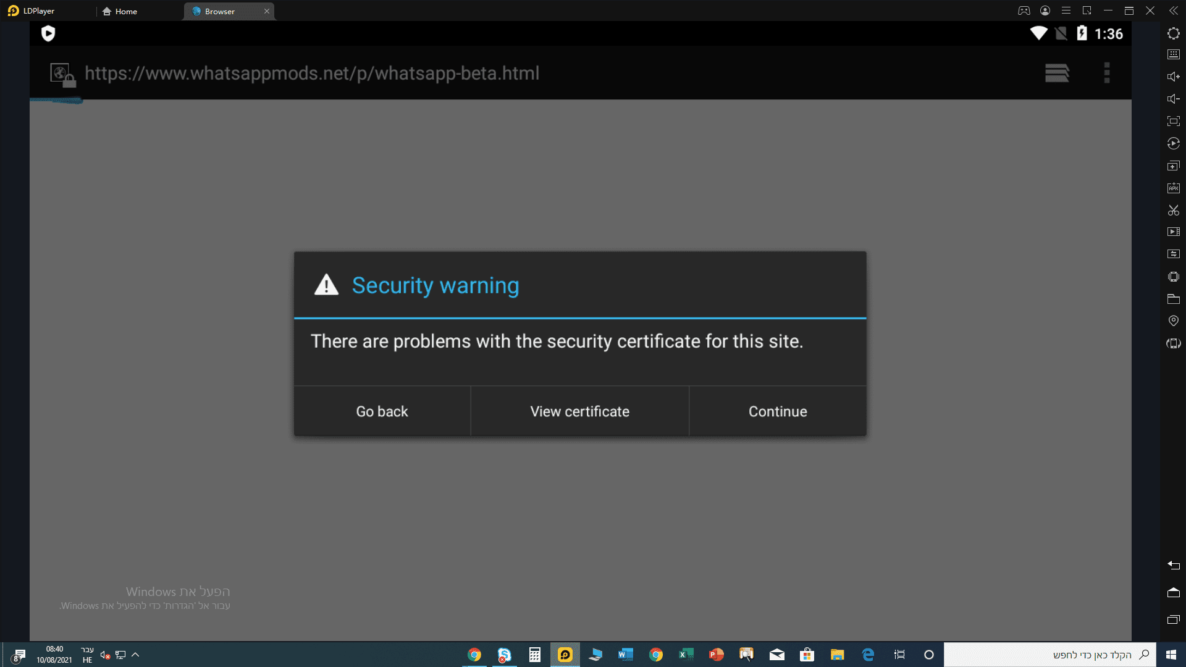Click the muted volume tray icon

click(x=105, y=655)
